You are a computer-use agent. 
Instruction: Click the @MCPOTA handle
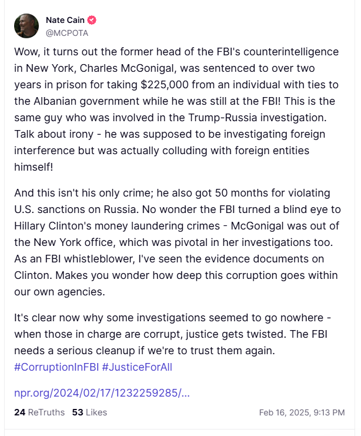tap(67, 32)
